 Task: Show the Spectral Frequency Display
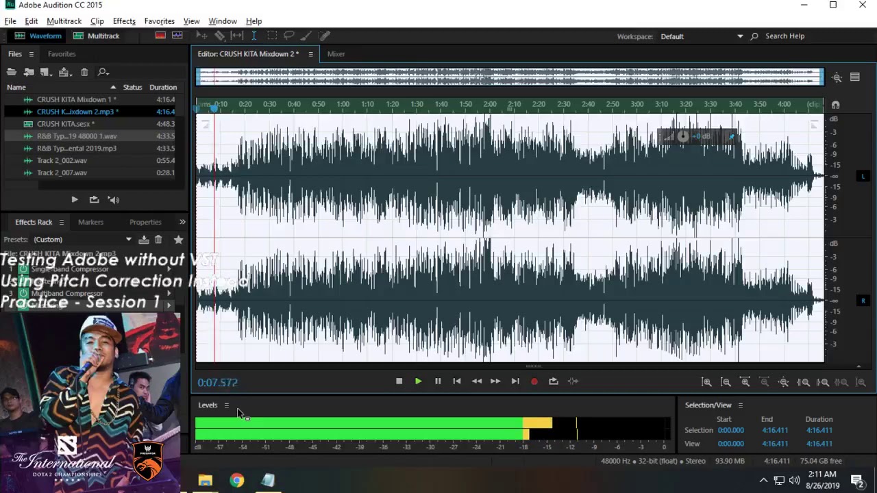(x=160, y=36)
